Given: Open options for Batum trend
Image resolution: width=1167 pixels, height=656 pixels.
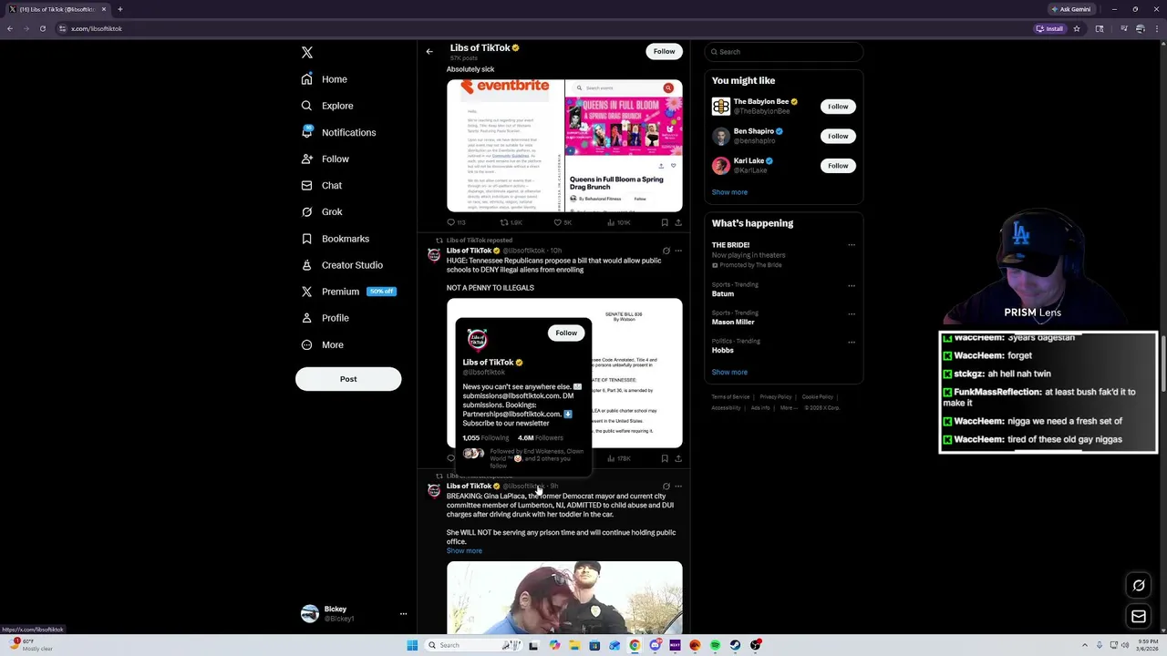Looking at the screenshot, I should click(852, 285).
